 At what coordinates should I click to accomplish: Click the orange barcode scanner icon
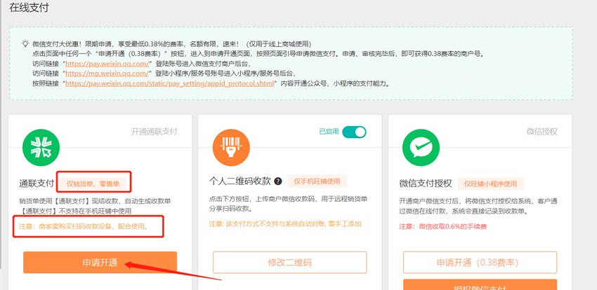231,147
